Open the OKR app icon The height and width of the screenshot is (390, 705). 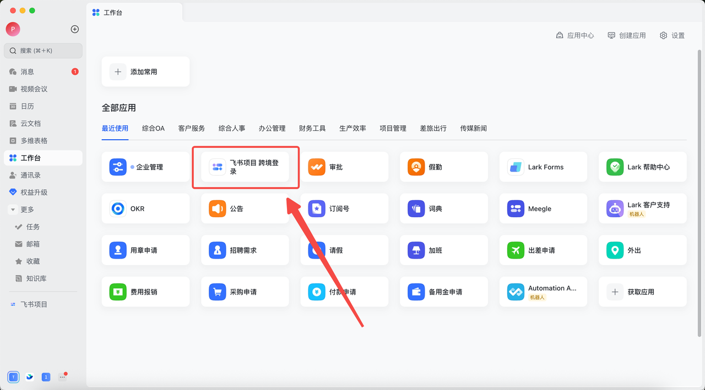(118, 208)
